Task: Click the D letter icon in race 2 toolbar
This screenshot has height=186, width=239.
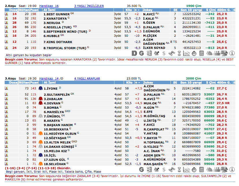Action: (134, 53)
